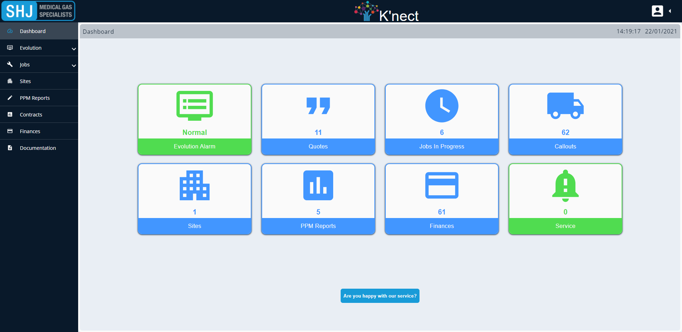Click the Sites count '1'
682x332 pixels.
pos(195,212)
